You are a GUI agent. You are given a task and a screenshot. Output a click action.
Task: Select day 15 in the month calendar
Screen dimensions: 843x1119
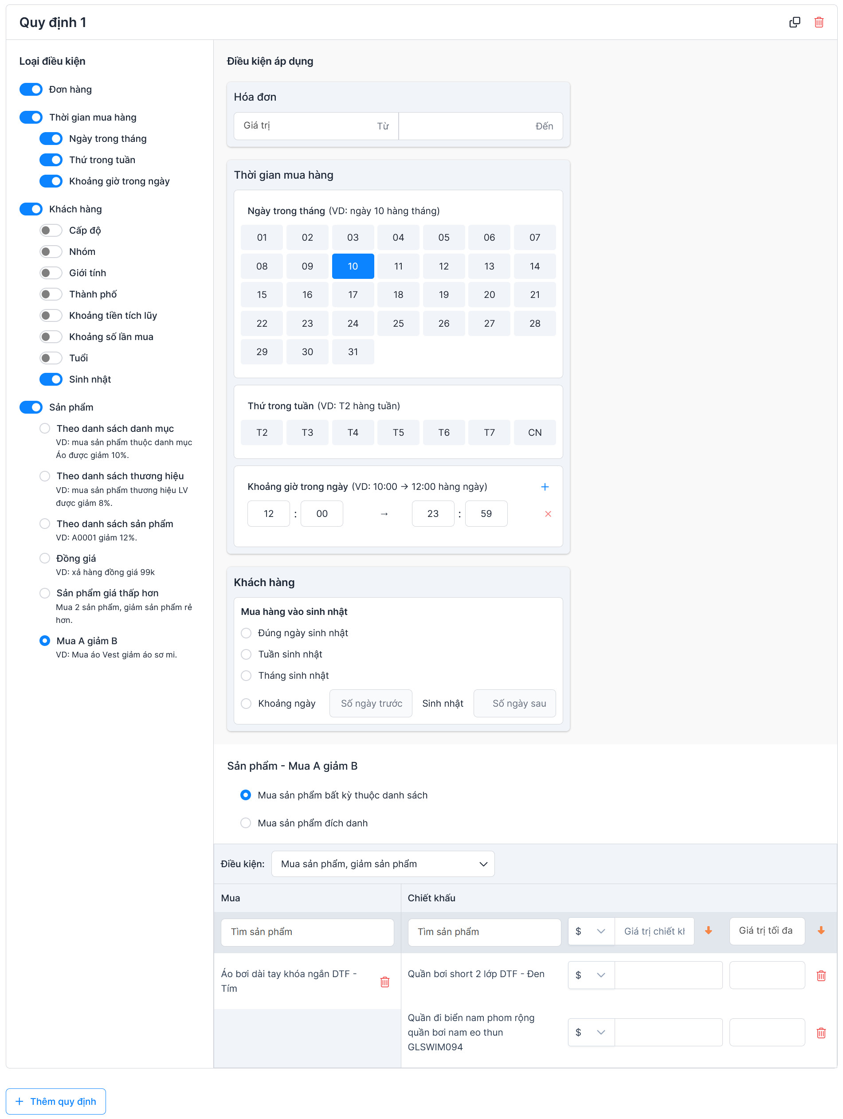coord(262,294)
